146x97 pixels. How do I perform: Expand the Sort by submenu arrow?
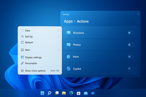tap(59, 37)
